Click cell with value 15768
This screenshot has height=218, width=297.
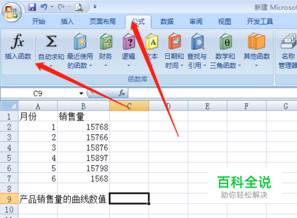click(x=83, y=127)
